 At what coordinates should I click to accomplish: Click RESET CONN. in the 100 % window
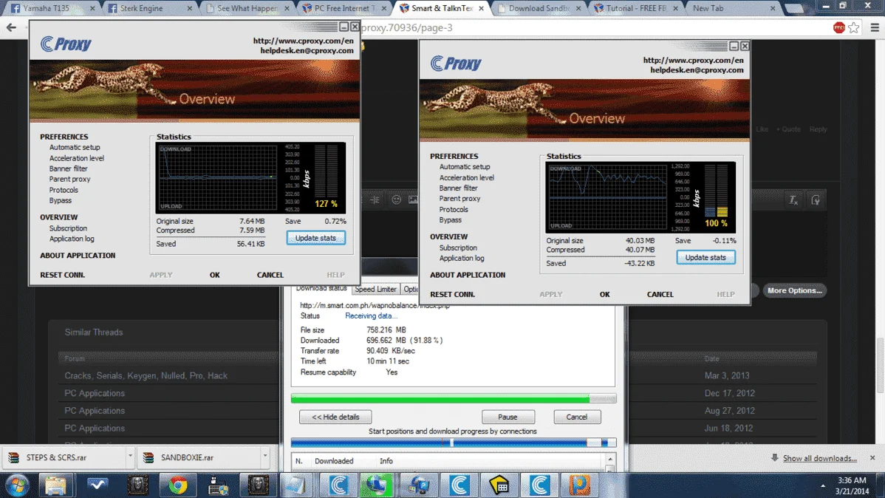(x=453, y=294)
